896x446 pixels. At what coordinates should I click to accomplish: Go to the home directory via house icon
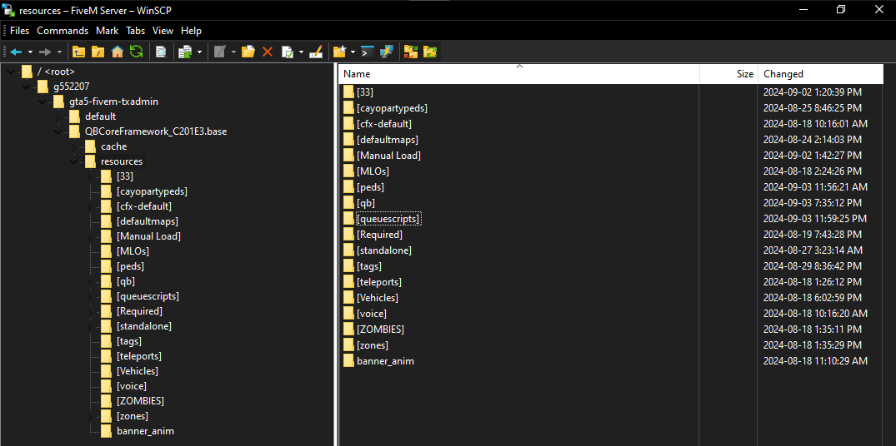[118, 52]
